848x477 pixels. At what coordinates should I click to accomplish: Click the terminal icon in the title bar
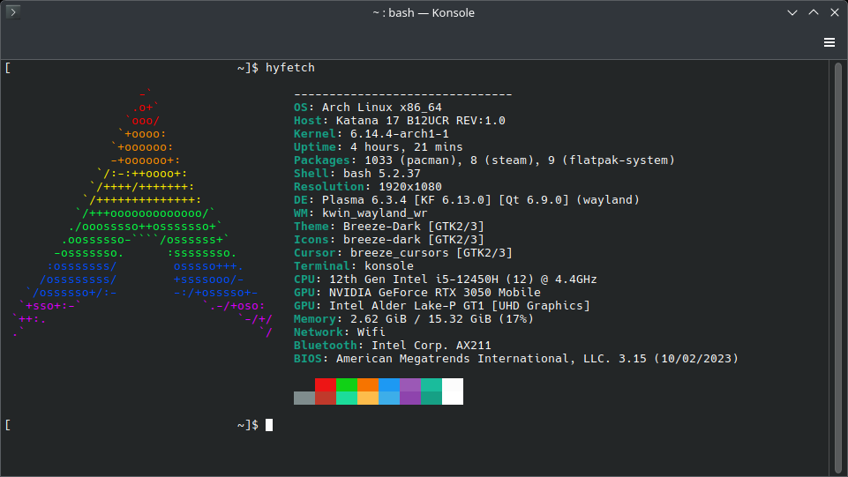[13, 11]
